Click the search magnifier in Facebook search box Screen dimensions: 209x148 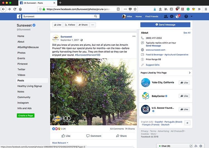pos(96,16)
